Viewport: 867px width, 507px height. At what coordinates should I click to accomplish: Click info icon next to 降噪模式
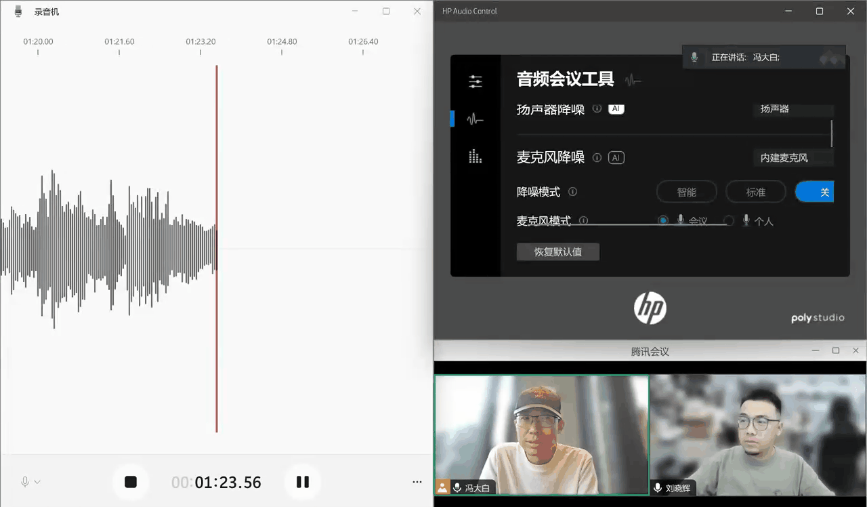(572, 192)
